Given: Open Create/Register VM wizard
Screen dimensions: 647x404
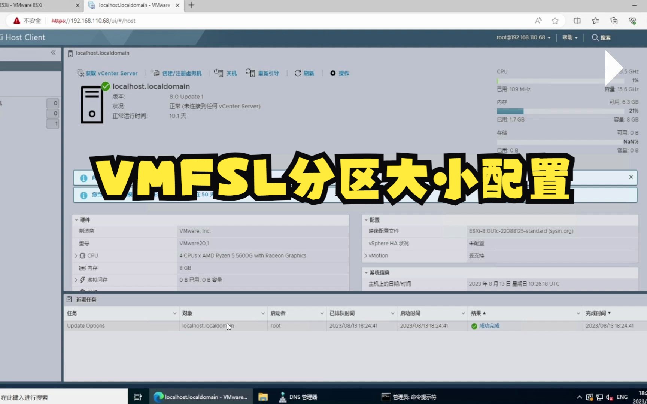Looking at the screenshot, I should pyautogui.click(x=176, y=73).
